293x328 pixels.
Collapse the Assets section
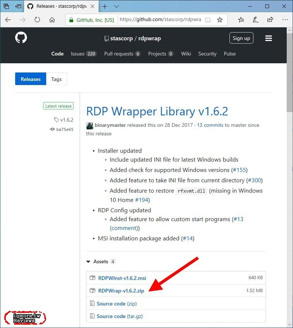tap(88, 261)
